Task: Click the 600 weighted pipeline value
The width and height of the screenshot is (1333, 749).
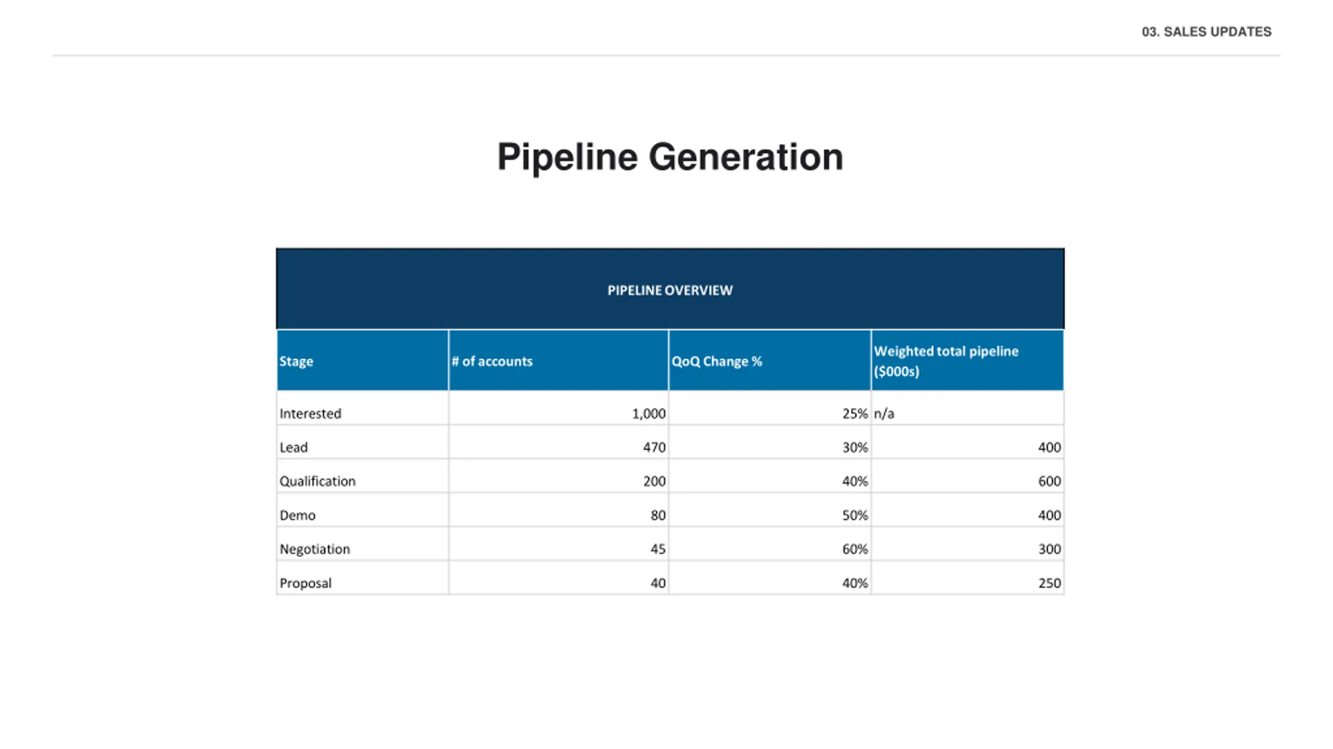Action: coord(1049,481)
